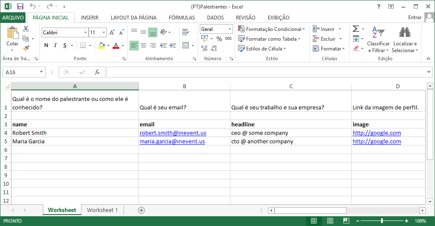Apply thousands separator 000 style

(x=228, y=39)
